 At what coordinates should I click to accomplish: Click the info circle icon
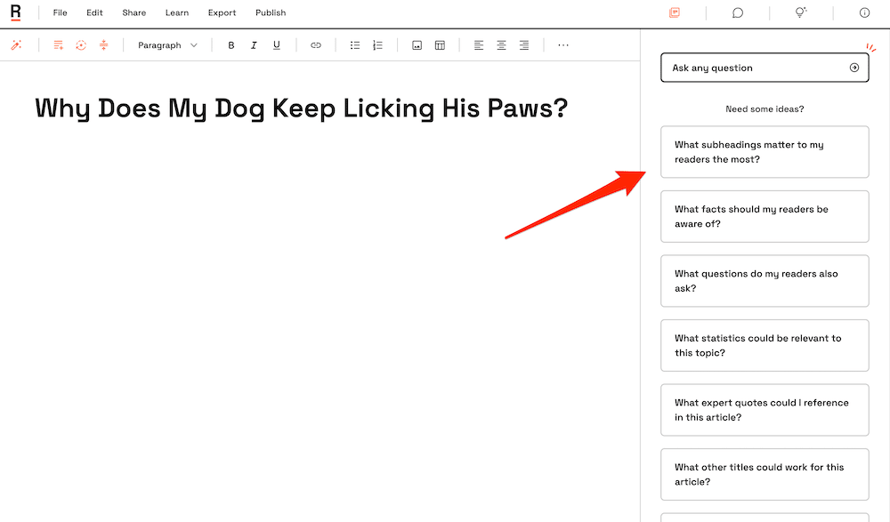point(864,12)
